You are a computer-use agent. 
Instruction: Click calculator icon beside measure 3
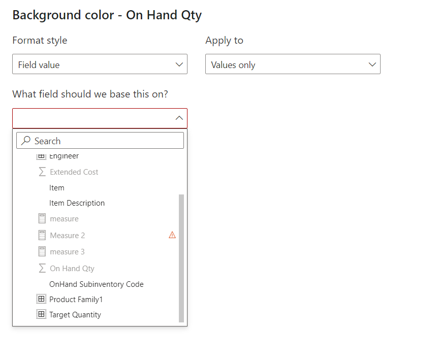tap(42, 251)
